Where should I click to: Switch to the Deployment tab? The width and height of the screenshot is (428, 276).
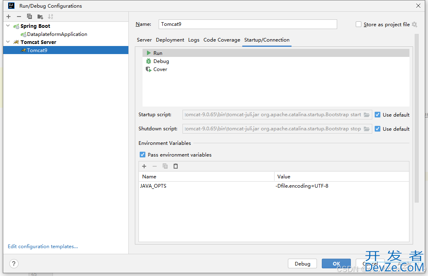point(170,40)
